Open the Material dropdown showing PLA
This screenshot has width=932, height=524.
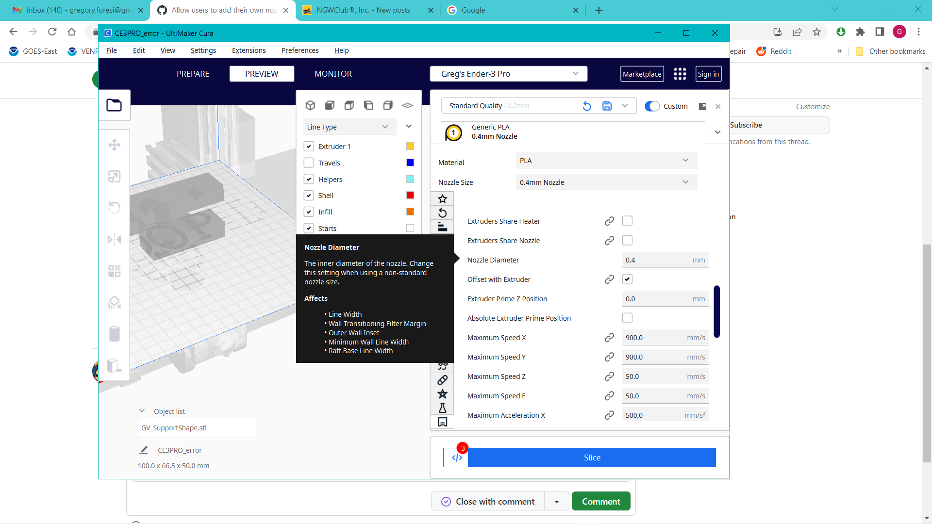pos(606,160)
